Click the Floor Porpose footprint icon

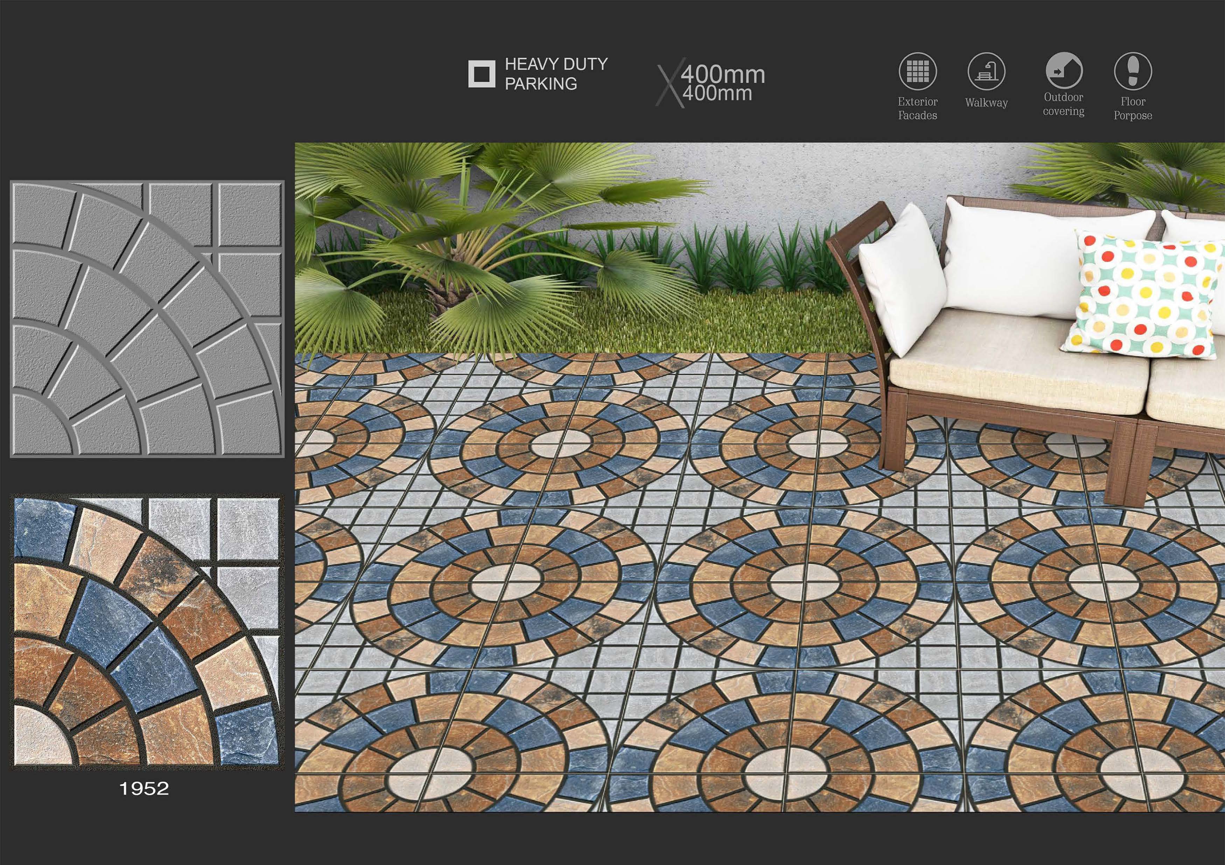(1133, 71)
